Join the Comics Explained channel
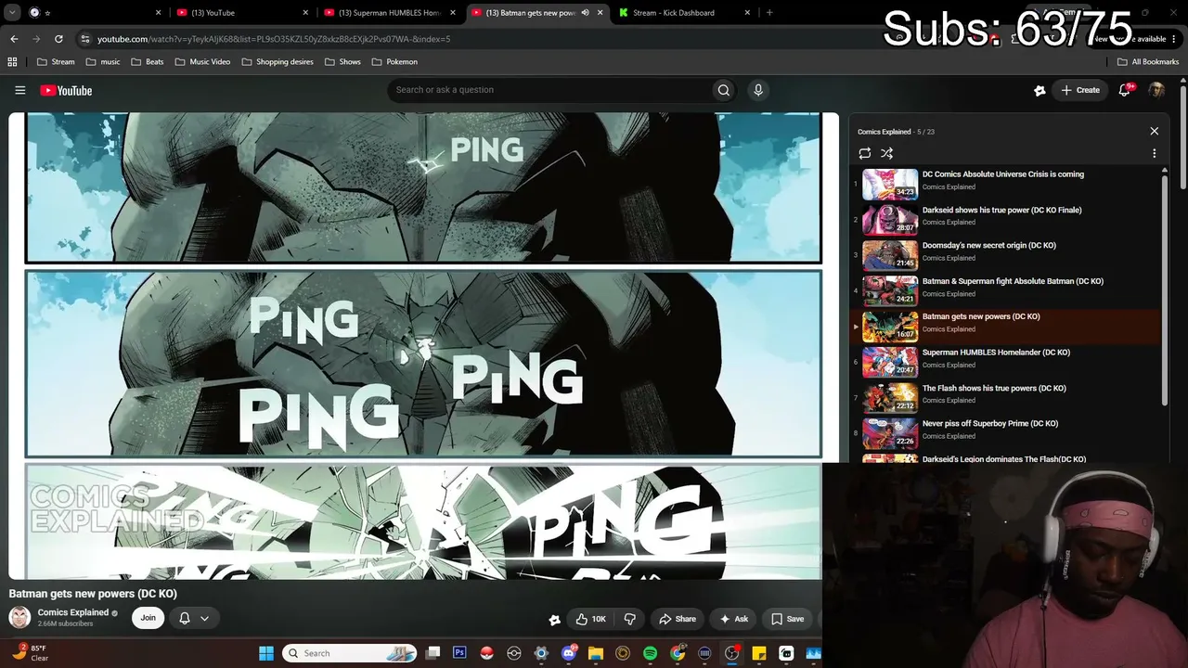 (x=148, y=618)
